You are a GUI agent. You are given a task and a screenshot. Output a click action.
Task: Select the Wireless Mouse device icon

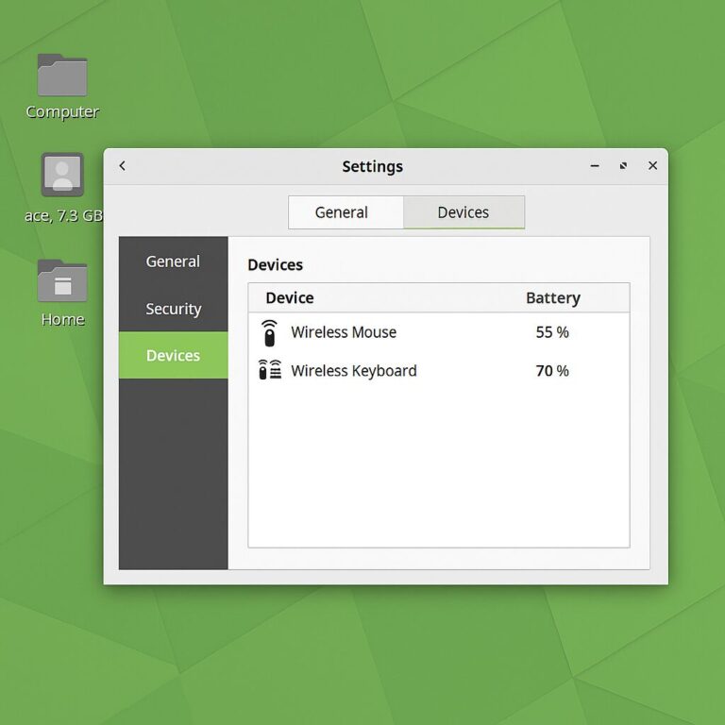pyautogui.click(x=270, y=332)
